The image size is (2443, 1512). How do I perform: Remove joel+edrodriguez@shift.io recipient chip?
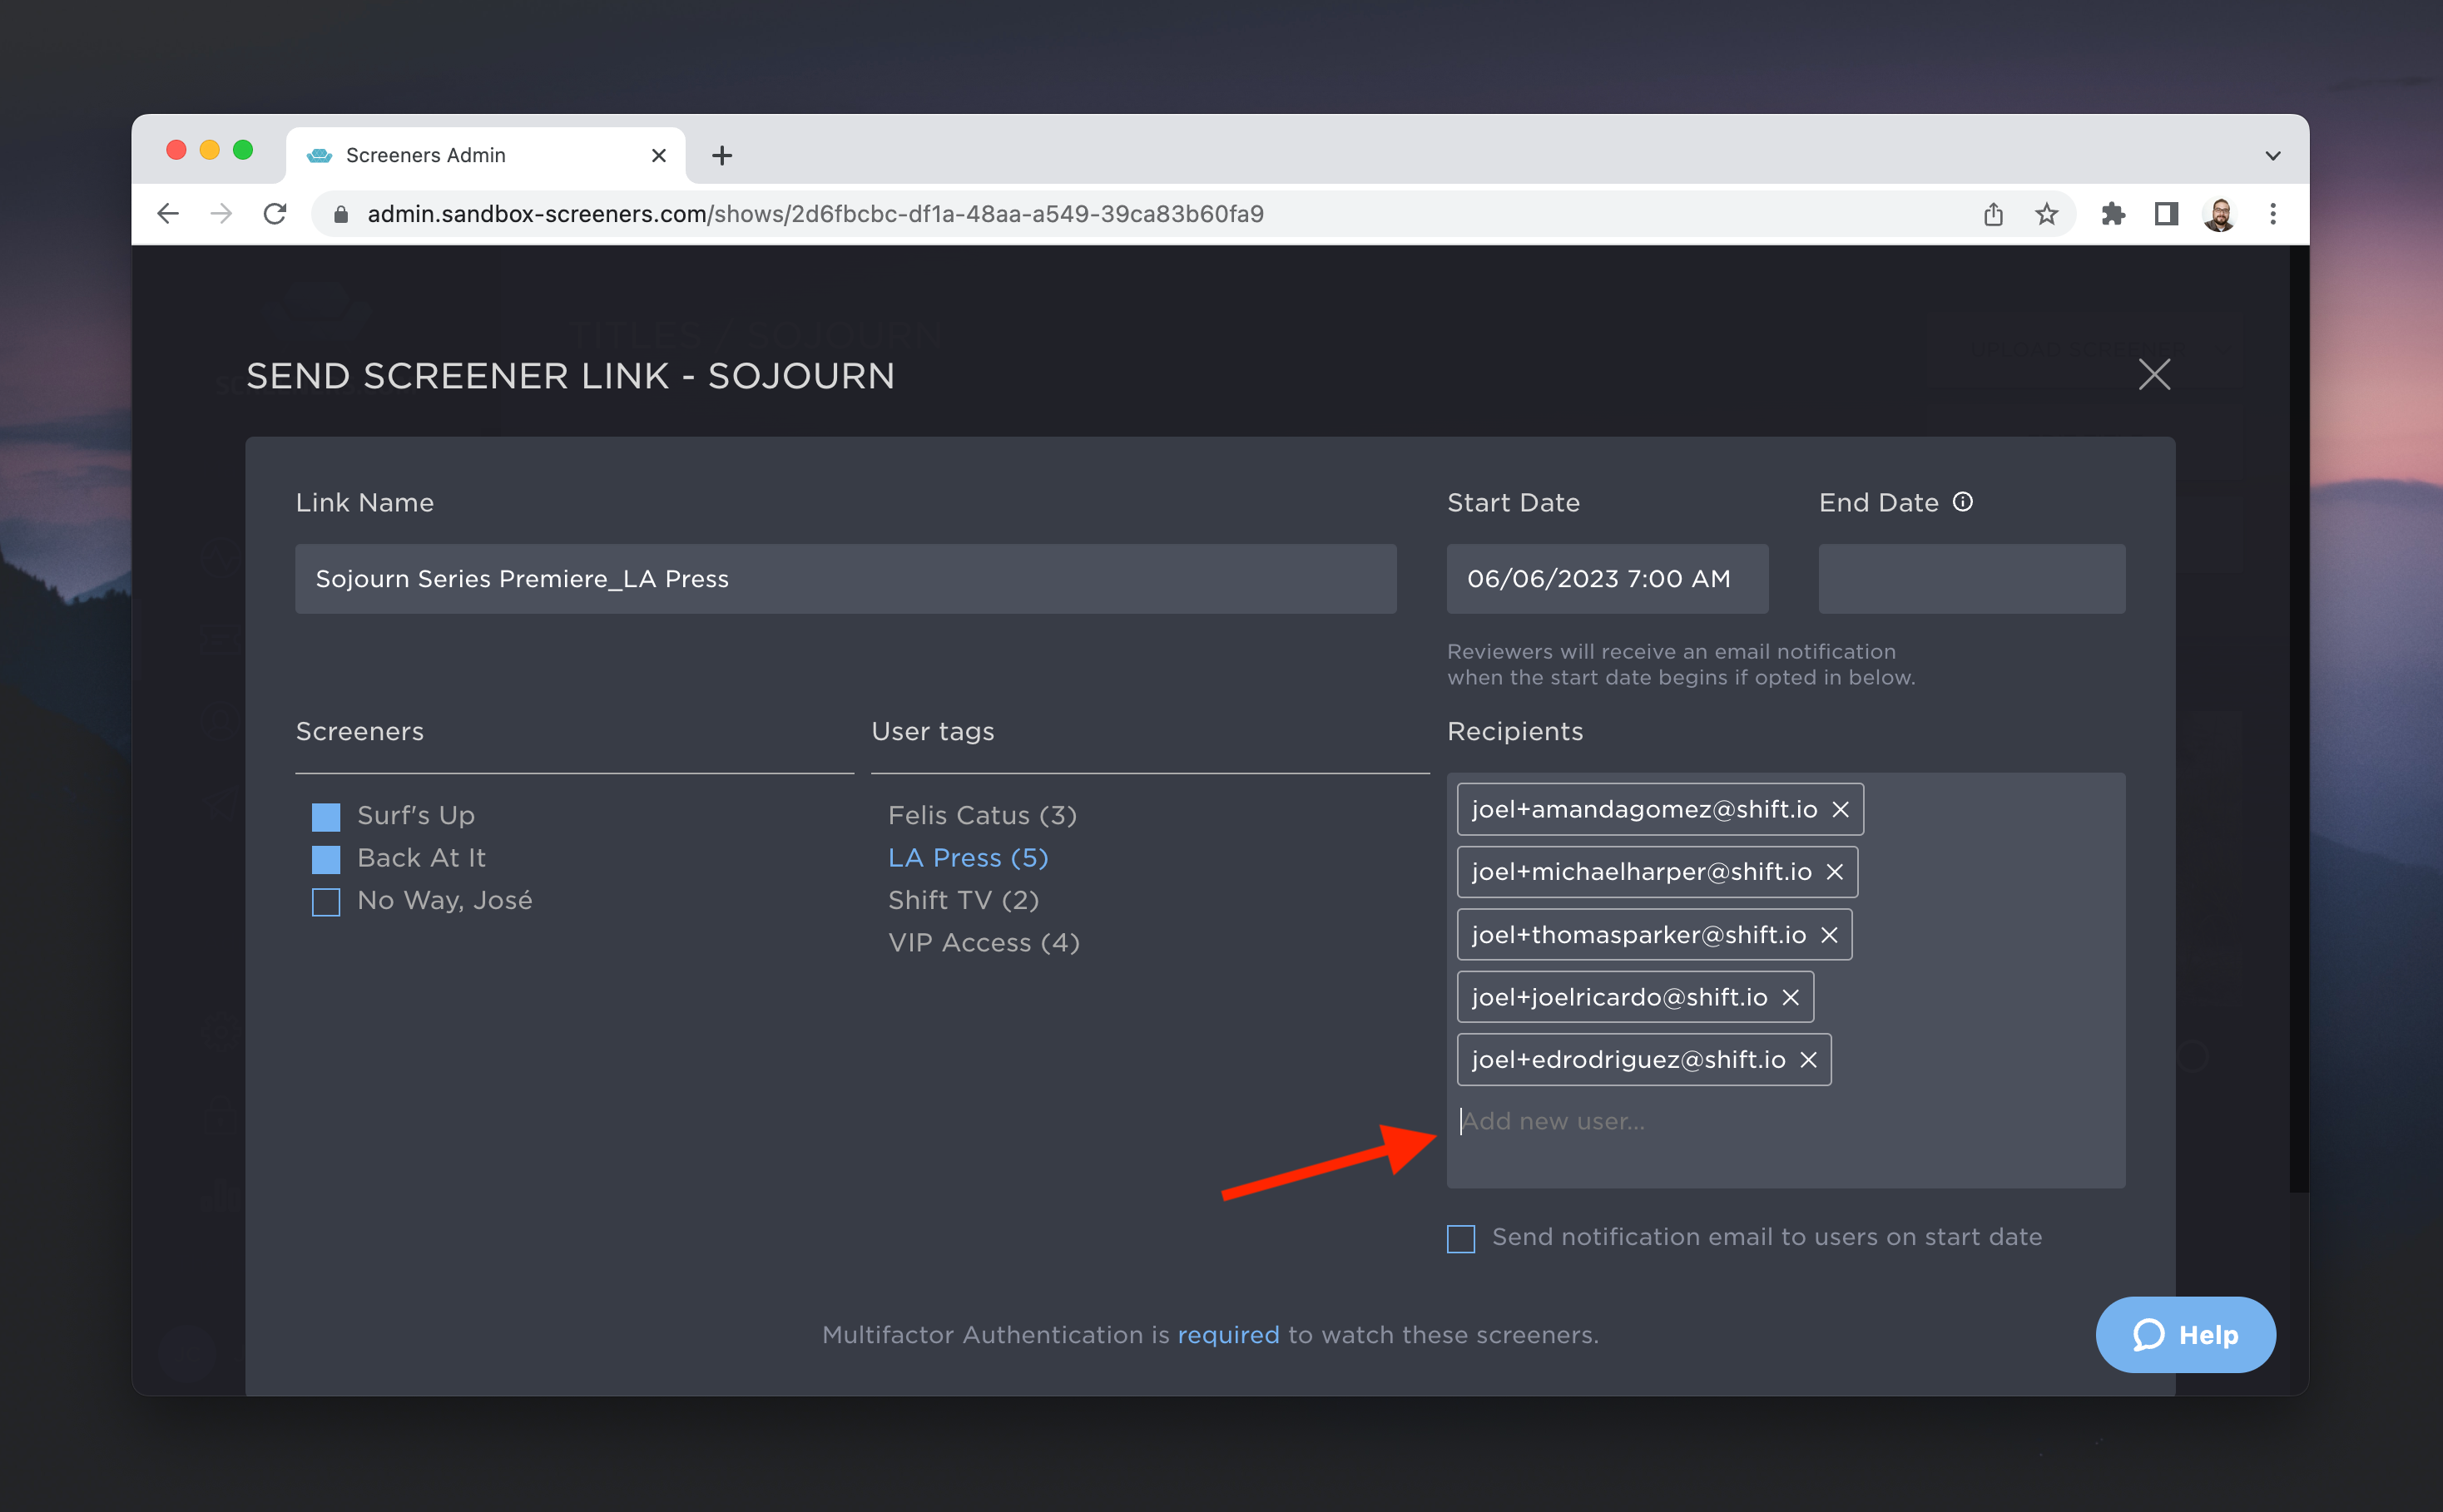pos(1808,1060)
